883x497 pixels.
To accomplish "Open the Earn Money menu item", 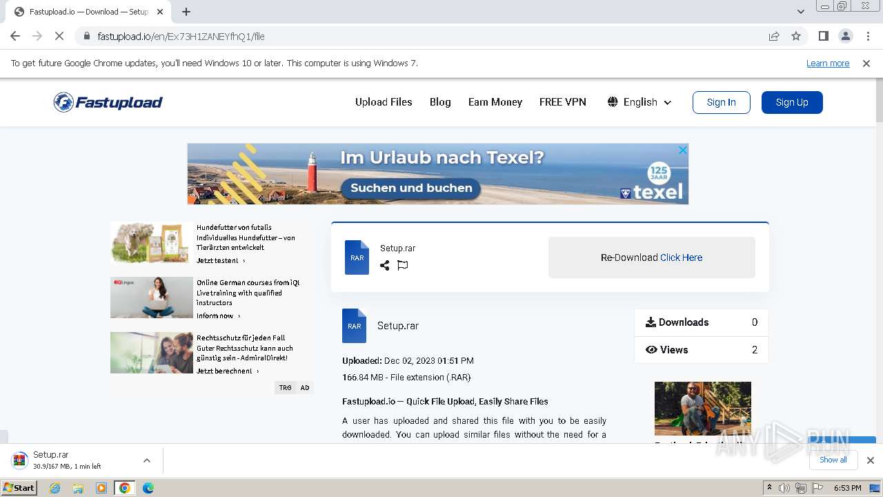I will pyautogui.click(x=495, y=102).
